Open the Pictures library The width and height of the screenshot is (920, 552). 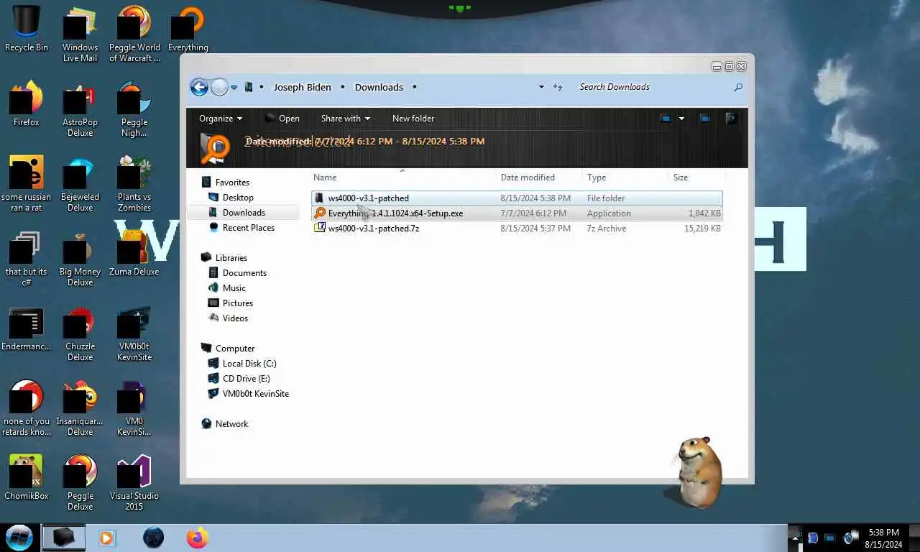point(238,303)
